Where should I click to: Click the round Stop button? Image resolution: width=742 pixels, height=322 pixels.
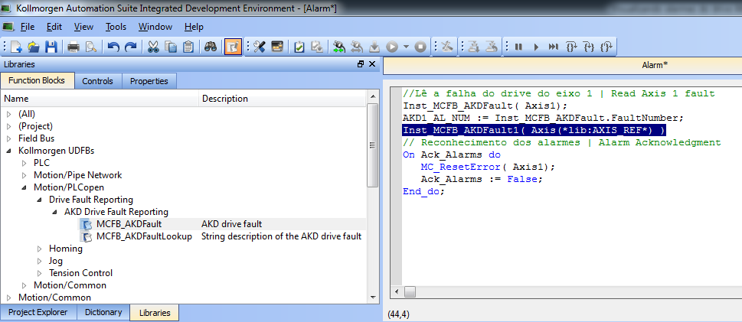pyautogui.click(x=420, y=47)
